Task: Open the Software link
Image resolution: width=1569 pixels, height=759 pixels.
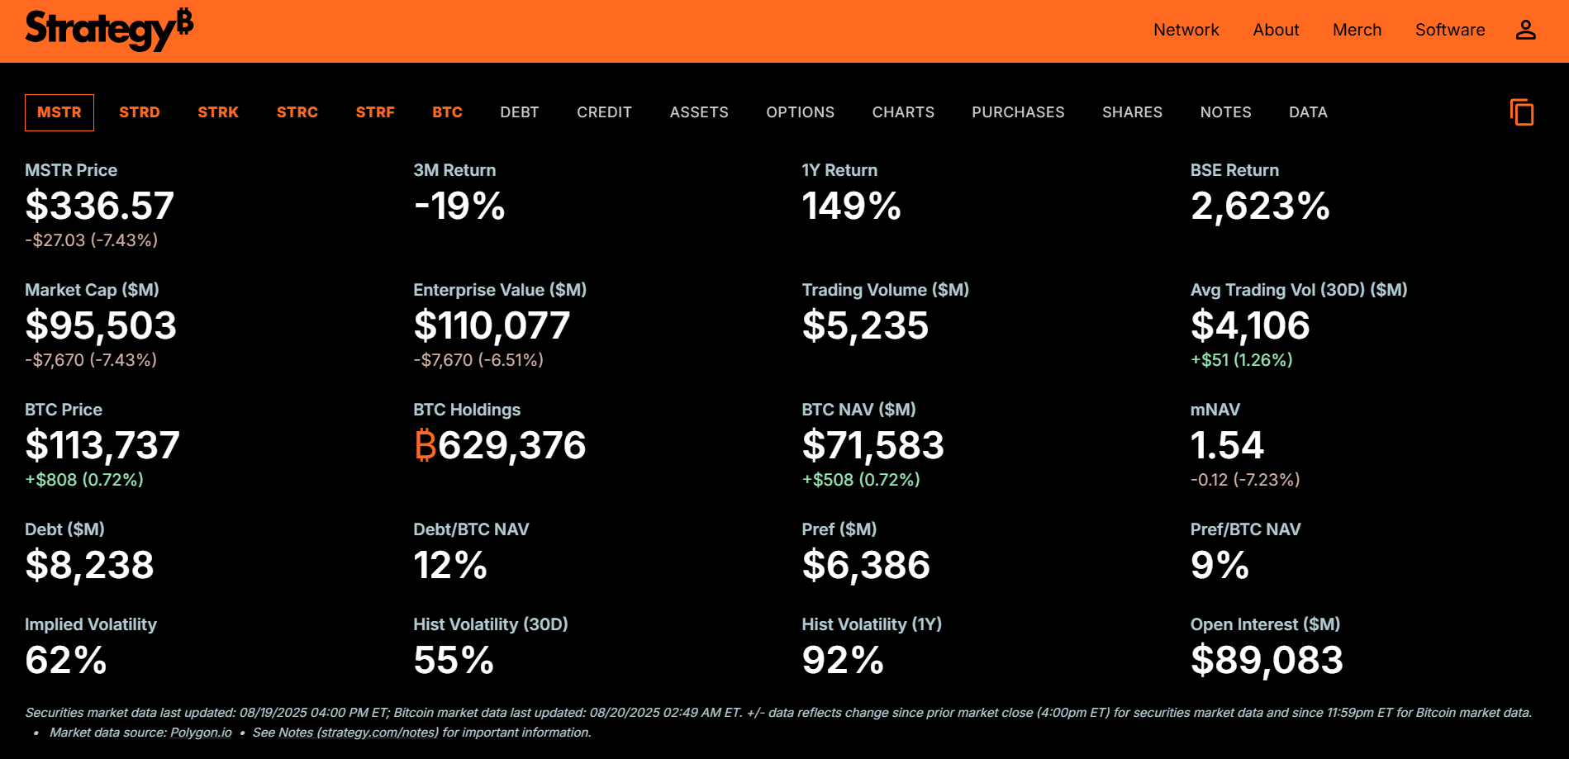Action: click(x=1450, y=30)
